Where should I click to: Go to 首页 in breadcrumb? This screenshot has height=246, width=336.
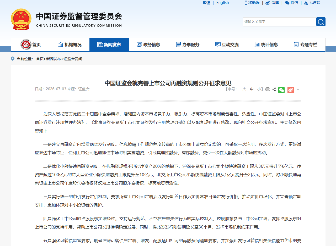coord(40,59)
